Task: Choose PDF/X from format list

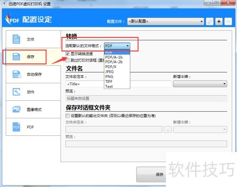Action: (x=117, y=67)
